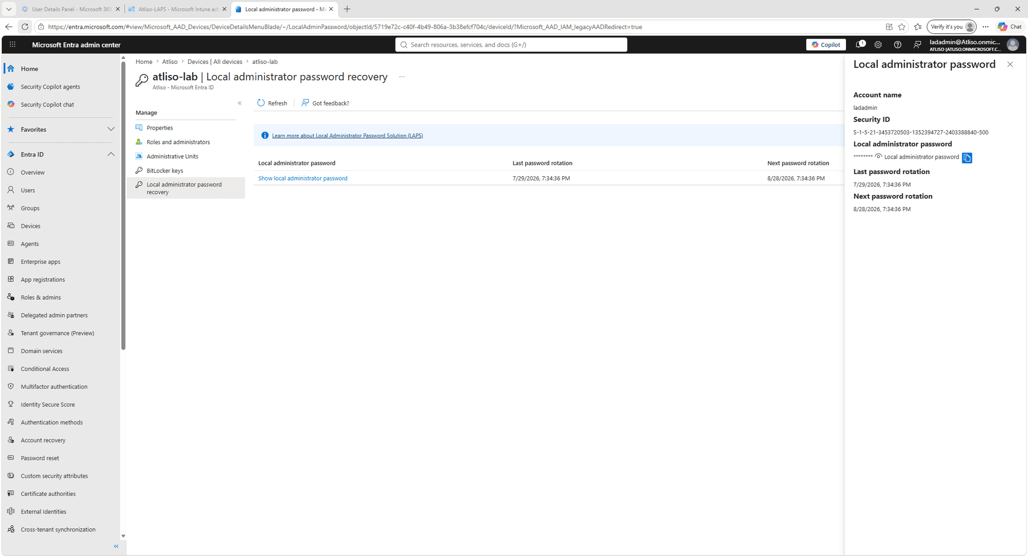Reveal the password with the eye icon

878,157
